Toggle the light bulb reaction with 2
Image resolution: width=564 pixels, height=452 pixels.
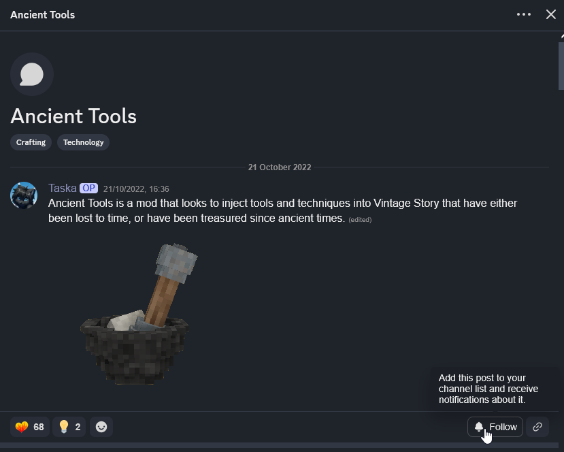(x=69, y=427)
